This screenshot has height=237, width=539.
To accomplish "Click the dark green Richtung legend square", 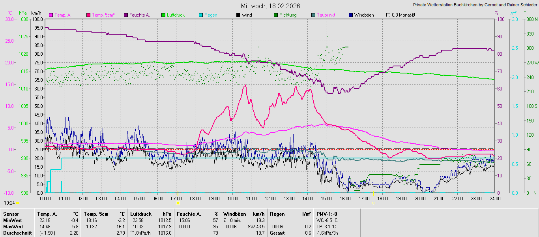I will pyautogui.click(x=276, y=15).
